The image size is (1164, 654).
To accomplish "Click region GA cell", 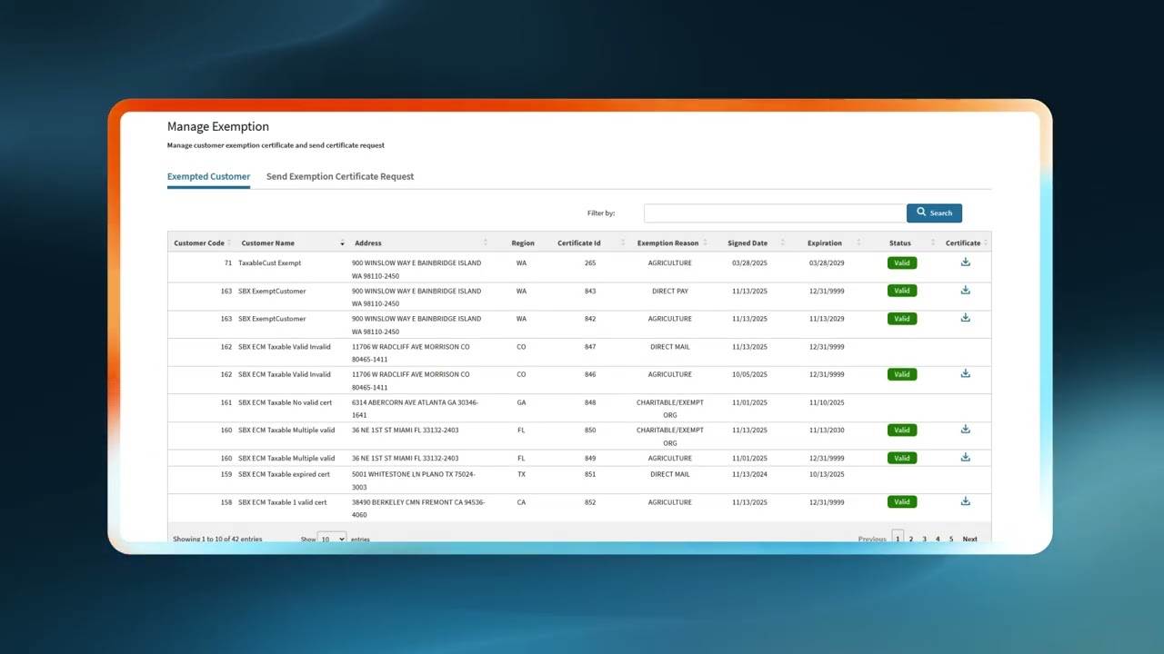I will pos(521,401).
